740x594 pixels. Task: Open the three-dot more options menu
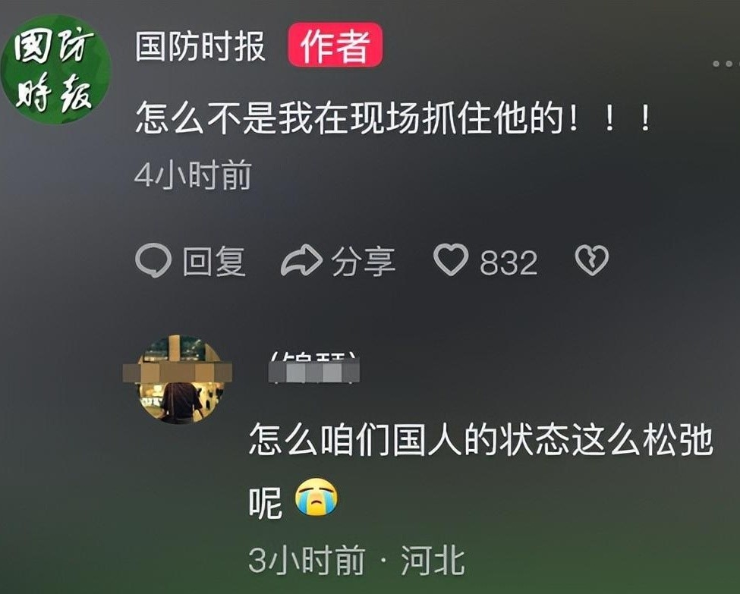[x=726, y=63]
